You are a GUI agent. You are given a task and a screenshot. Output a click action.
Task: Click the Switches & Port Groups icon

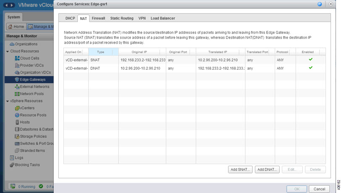click(17, 144)
